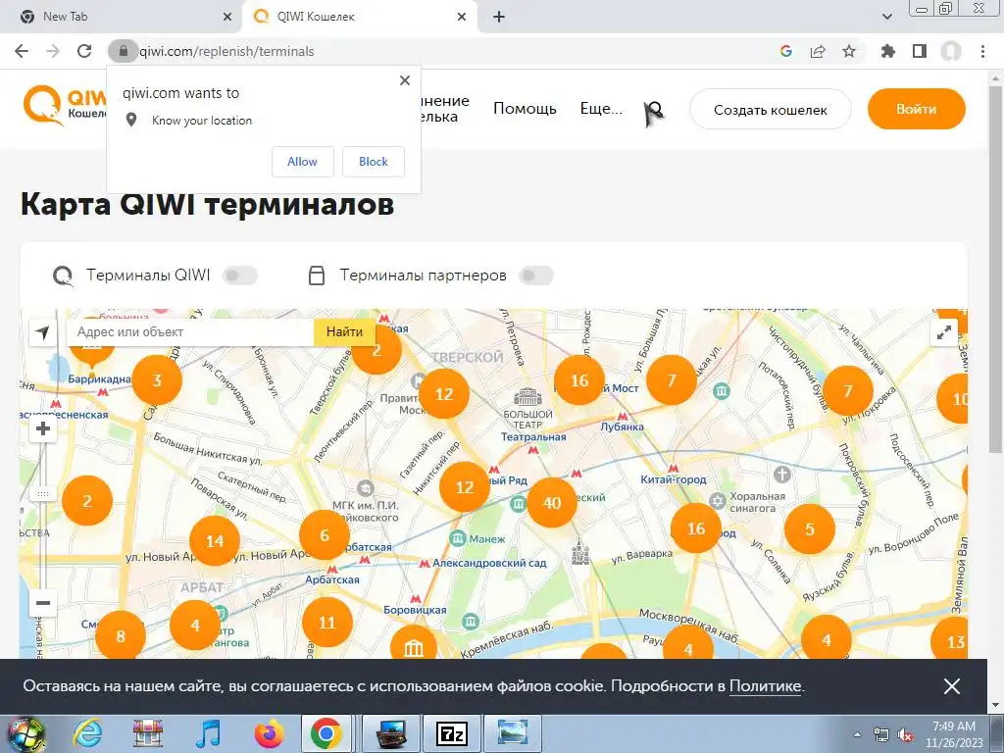Image resolution: width=1004 pixels, height=753 pixels.
Task: Select the cluster marker showing 8
Action: tap(121, 635)
